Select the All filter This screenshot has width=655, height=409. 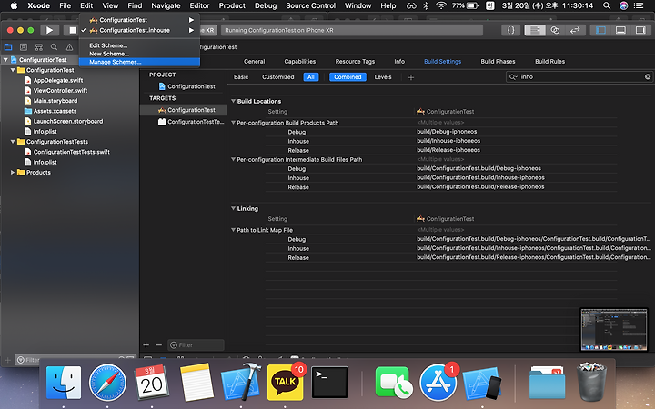pyautogui.click(x=311, y=76)
